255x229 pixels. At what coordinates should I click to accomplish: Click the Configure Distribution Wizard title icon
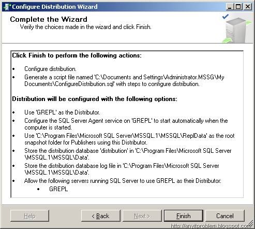[7, 7]
